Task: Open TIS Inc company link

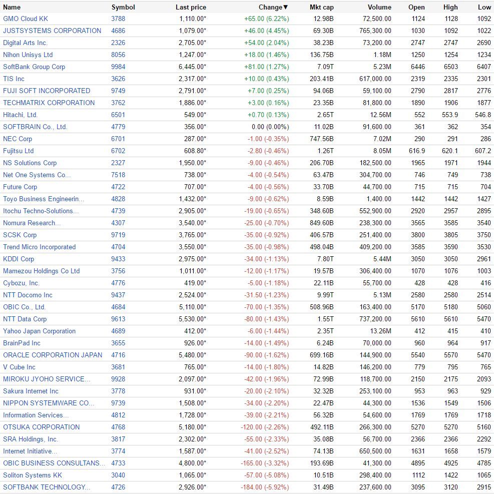Action: point(14,79)
